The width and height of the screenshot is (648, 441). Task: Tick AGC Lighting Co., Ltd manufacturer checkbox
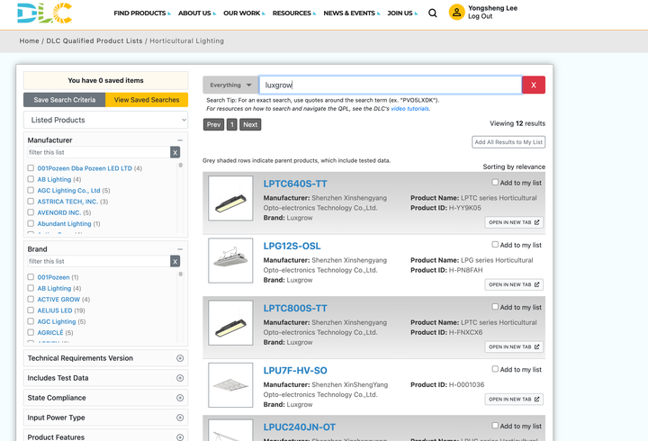31,191
